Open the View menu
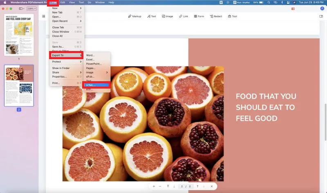 pos(72,2)
